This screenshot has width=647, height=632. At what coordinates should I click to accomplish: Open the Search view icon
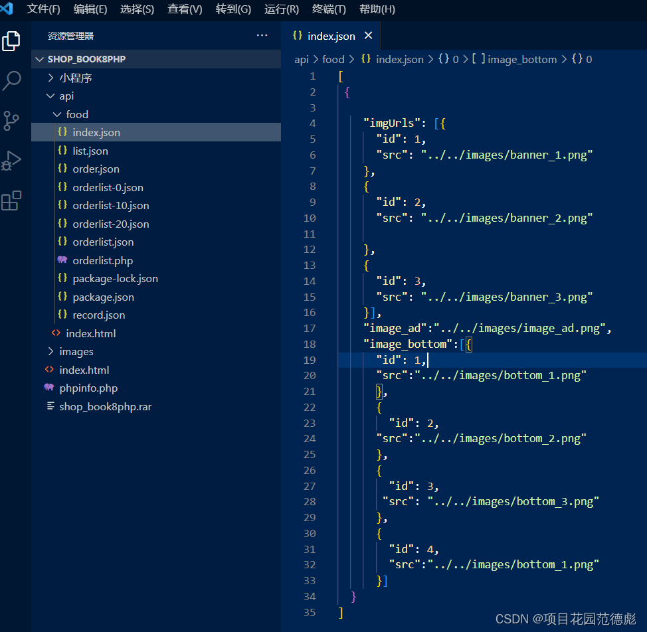tap(11, 81)
